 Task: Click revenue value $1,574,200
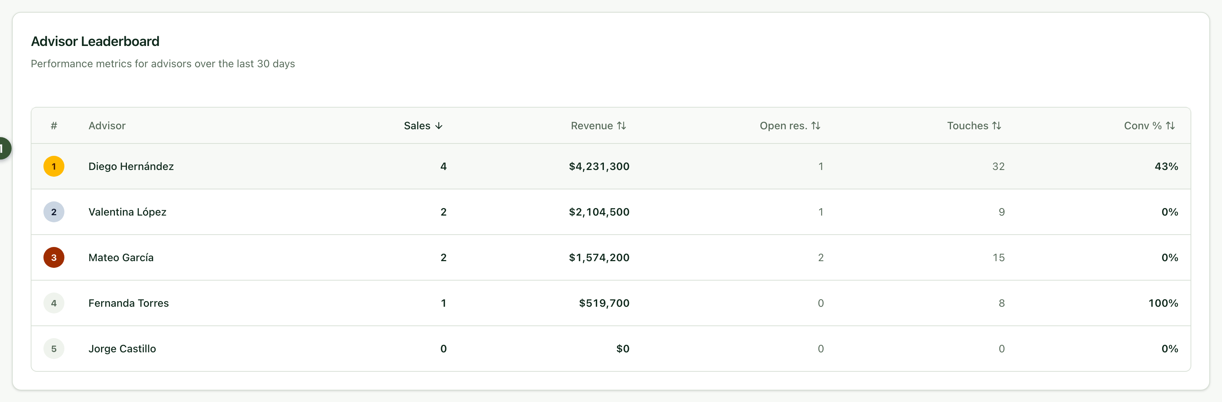click(599, 257)
